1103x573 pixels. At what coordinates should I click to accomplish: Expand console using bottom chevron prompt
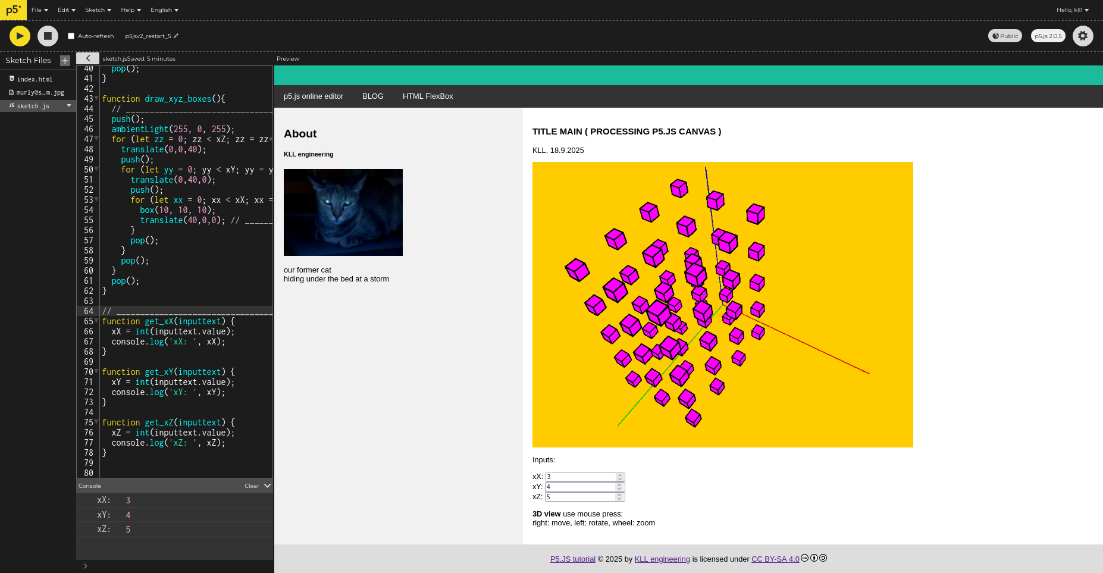point(86,566)
